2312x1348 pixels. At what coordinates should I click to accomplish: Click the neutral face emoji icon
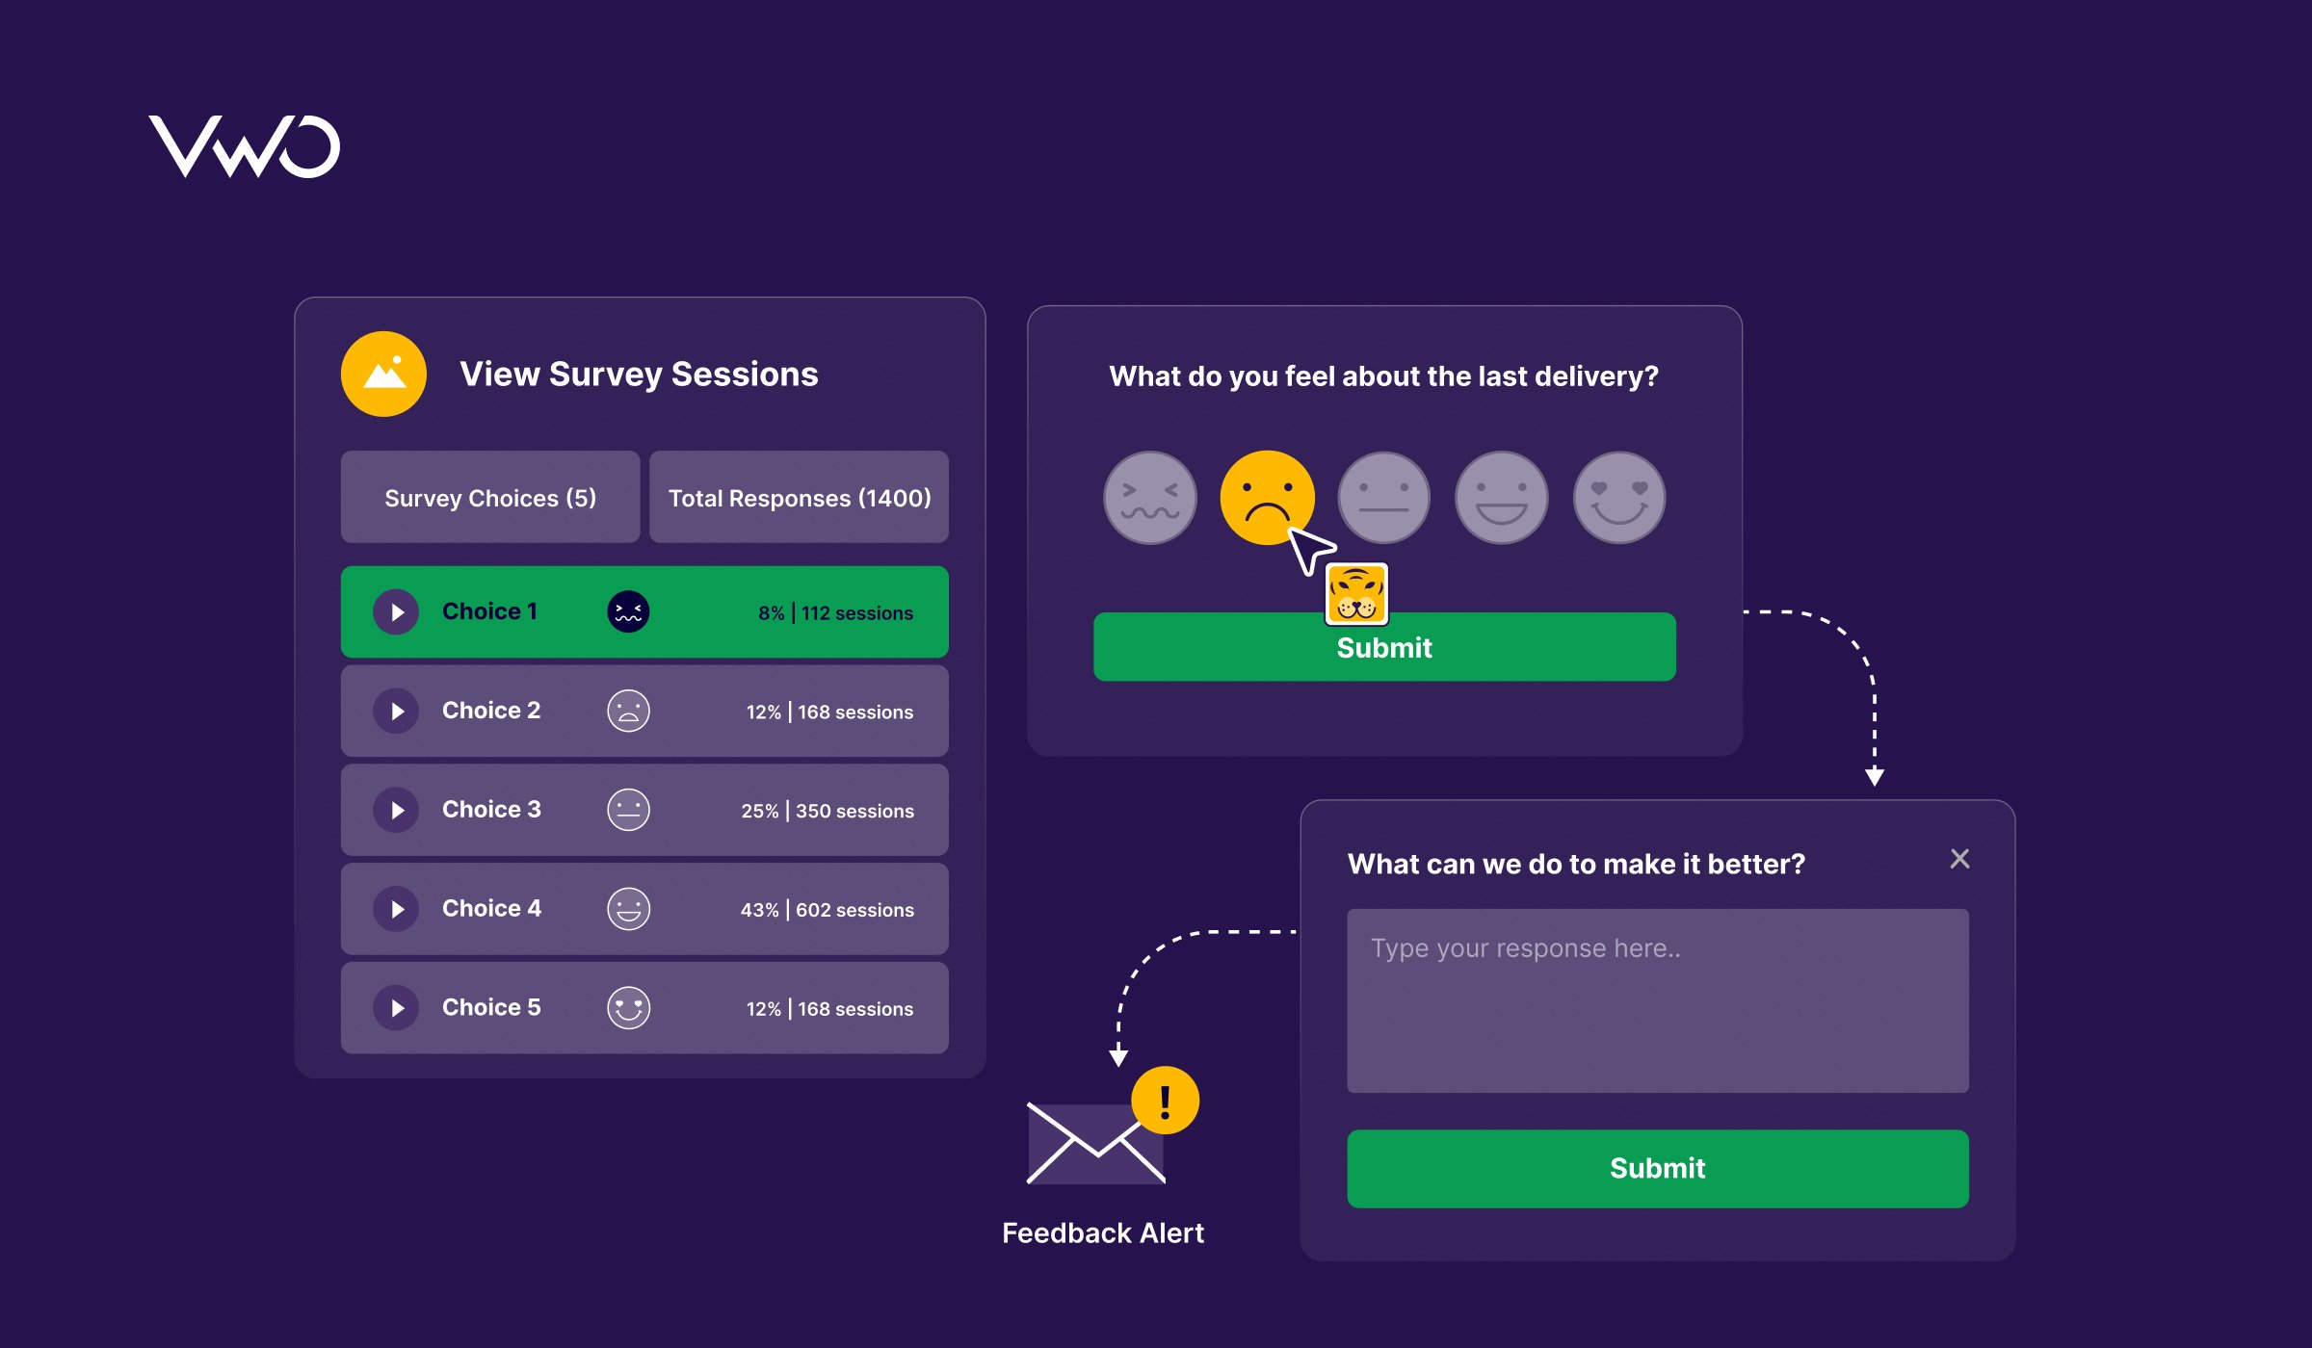pos(1384,498)
